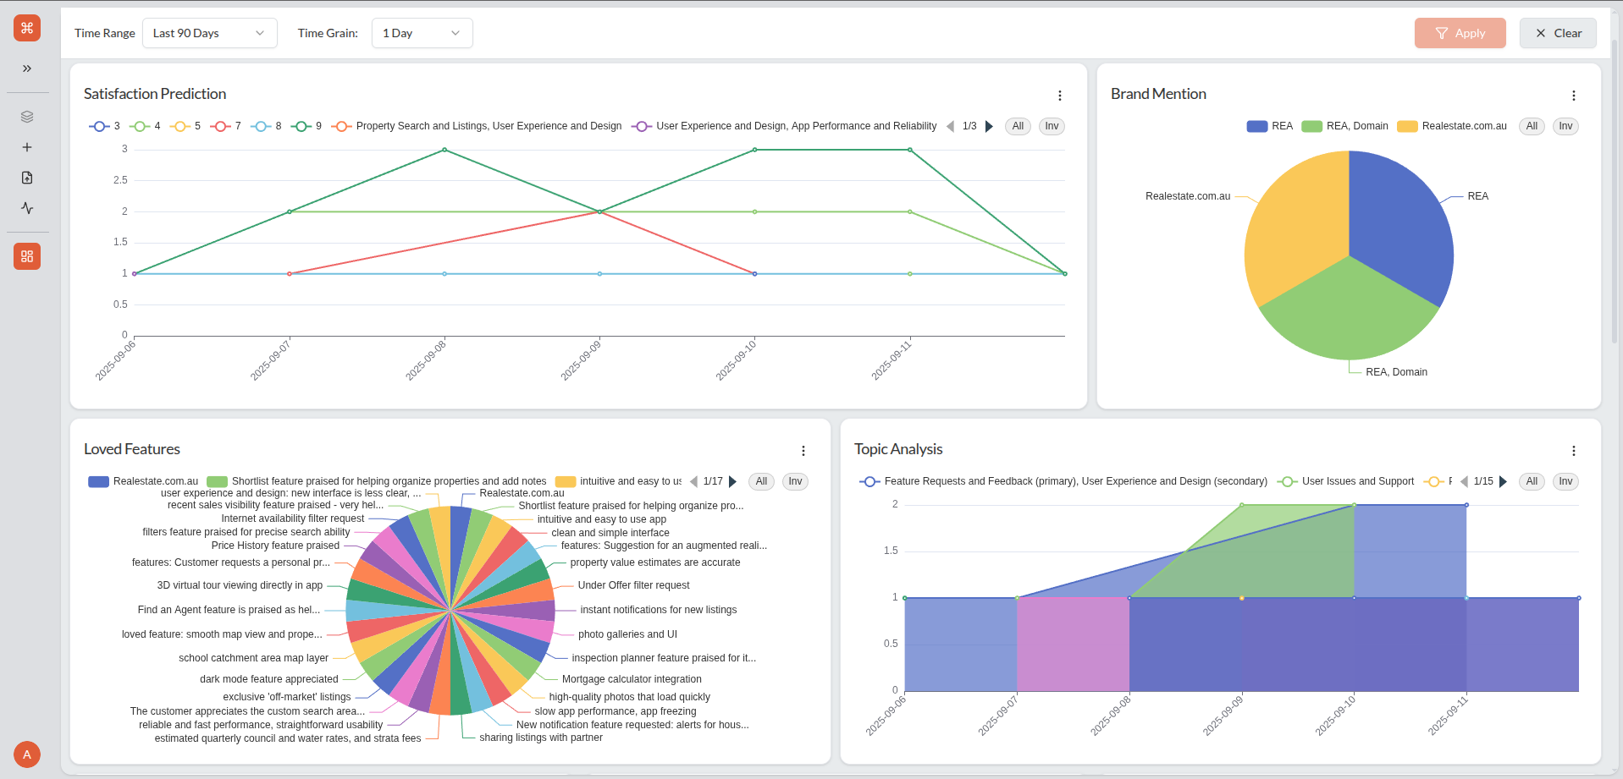This screenshot has width=1623, height=779.
Task: Open the layers icon in the sidebar
Action: [27, 116]
